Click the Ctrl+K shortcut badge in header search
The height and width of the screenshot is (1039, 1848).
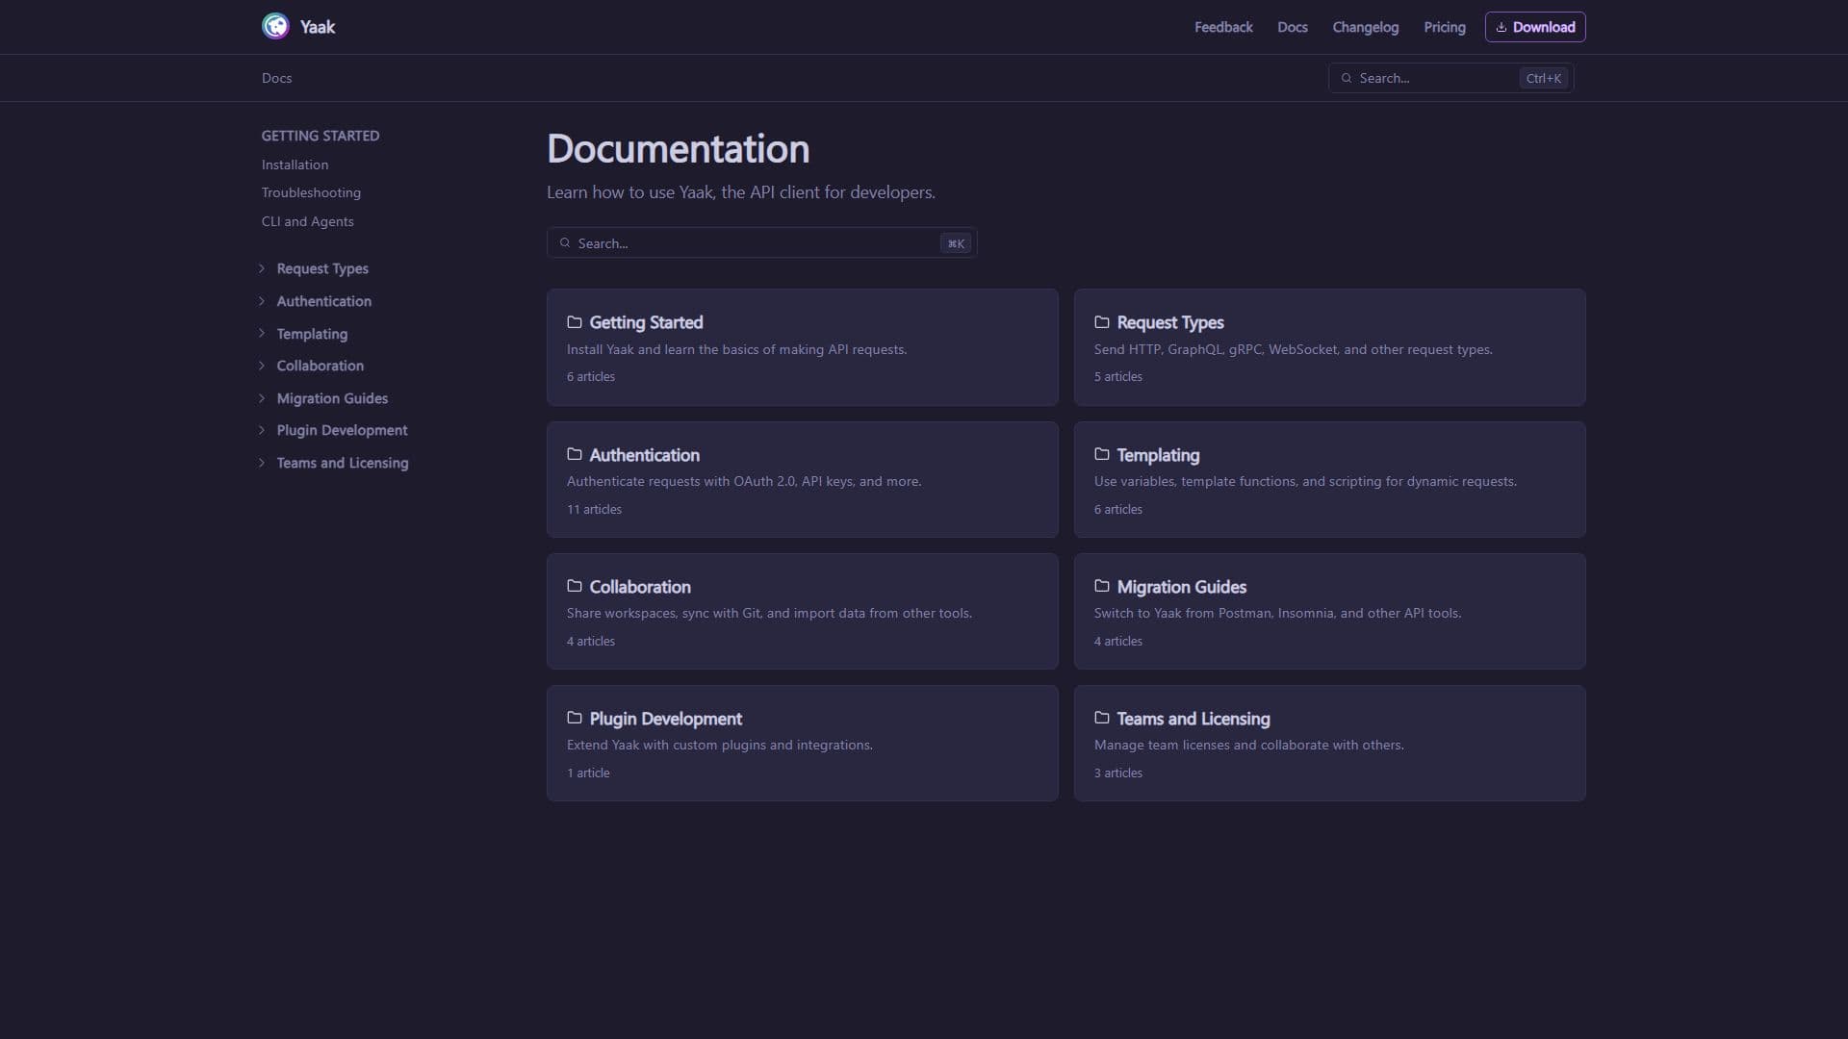(x=1543, y=78)
